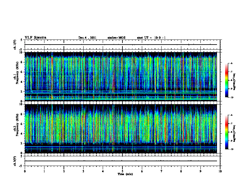Click the ch.2 spectrogram color scale bar
248x192 pixels.
[226, 132]
